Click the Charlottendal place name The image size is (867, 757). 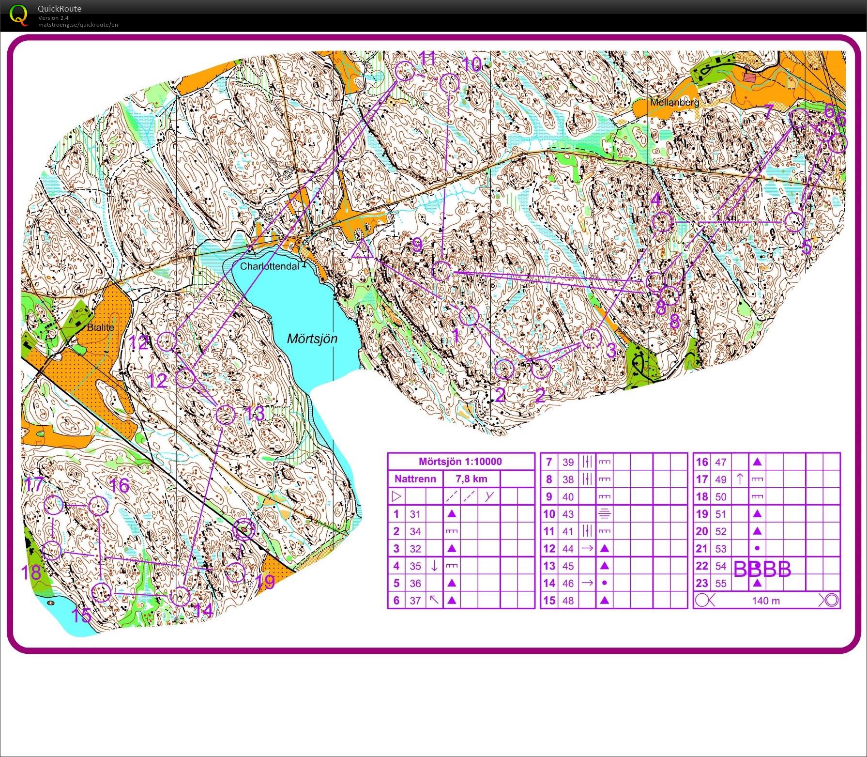(269, 266)
